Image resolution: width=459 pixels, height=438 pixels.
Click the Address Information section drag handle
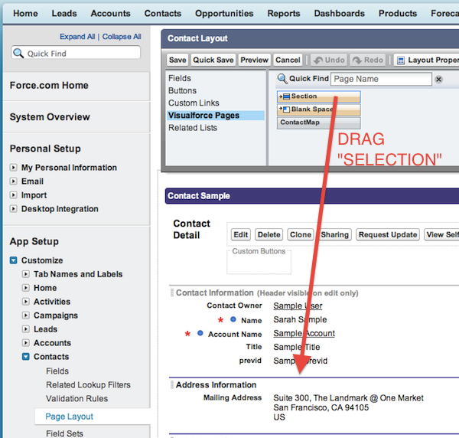(172, 384)
